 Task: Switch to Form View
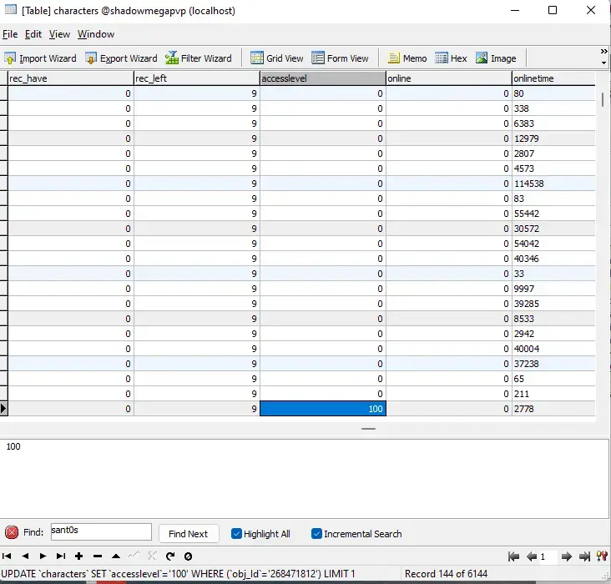point(340,58)
